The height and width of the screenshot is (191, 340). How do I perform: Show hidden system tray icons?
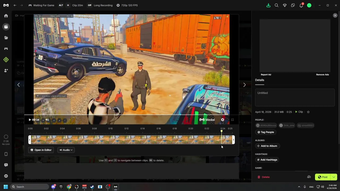tap(299, 187)
